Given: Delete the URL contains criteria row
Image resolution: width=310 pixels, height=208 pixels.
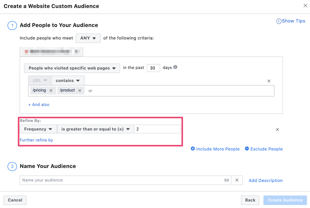Looking at the screenshot, I should (x=269, y=81).
